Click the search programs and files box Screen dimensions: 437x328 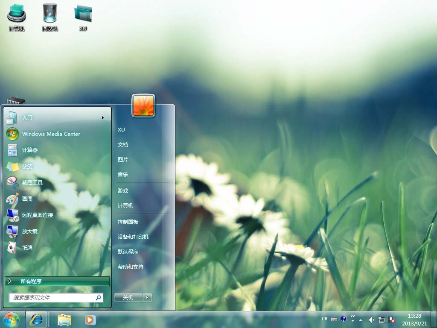pos(52,297)
